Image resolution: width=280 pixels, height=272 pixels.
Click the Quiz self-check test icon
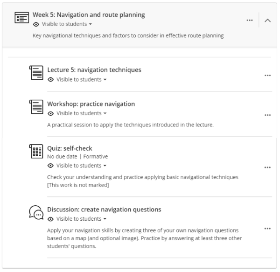point(35,150)
